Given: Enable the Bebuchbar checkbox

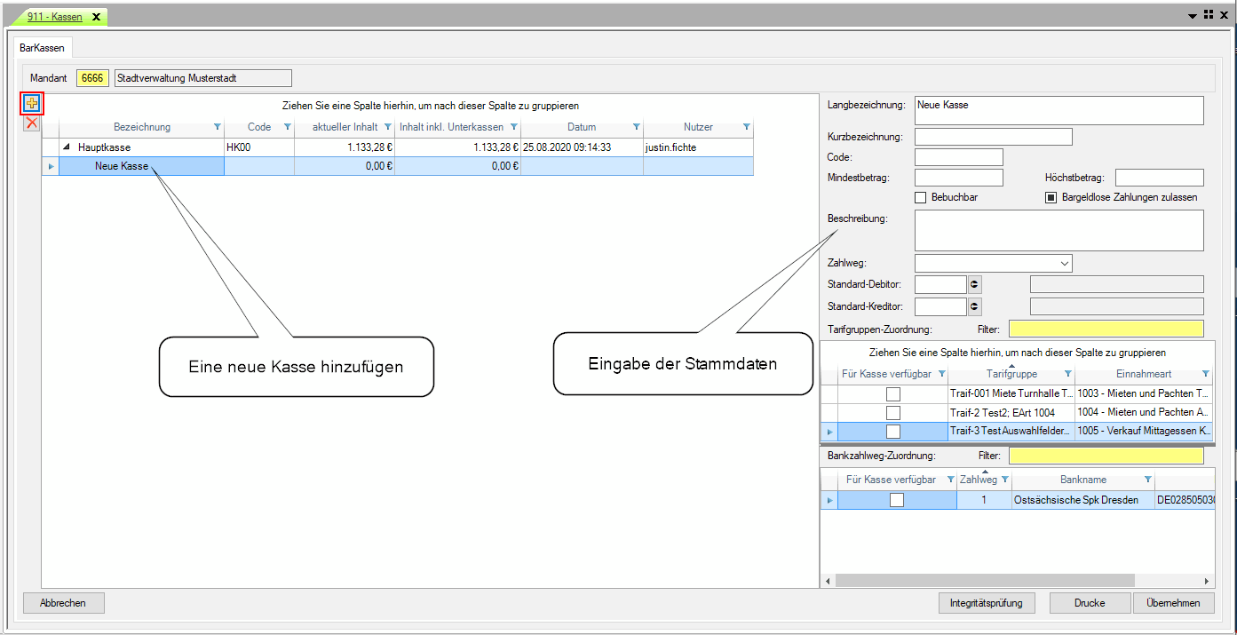Looking at the screenshot, I should [x=921, y=197].
